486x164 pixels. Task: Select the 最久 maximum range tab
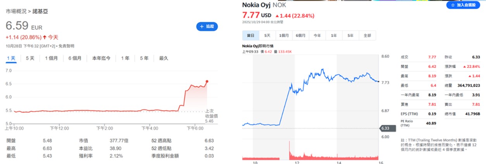pos(164,58)
